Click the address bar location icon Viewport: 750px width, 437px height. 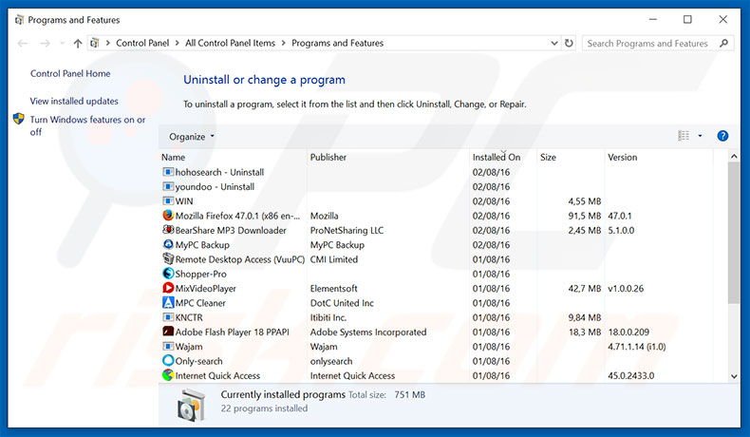click(95, 43)
